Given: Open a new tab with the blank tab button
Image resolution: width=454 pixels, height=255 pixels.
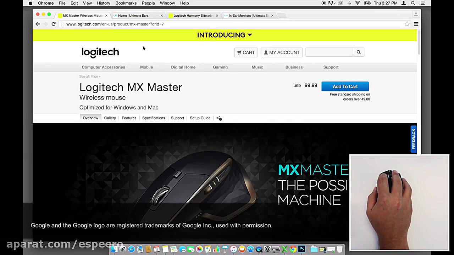Looking at the screenshot, I should click(281, 16).
